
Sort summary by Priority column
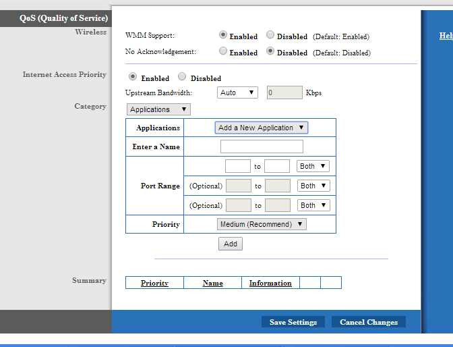(x=154, y=283)
